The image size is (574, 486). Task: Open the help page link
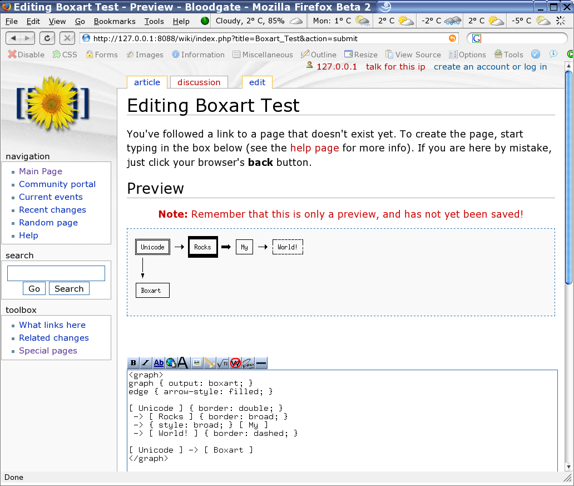[314, 148]
